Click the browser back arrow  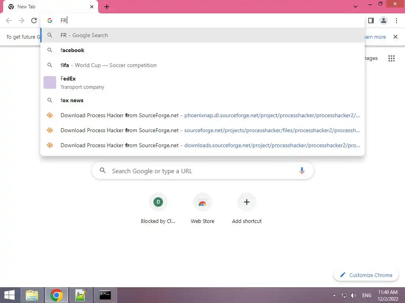click(9, 21)
